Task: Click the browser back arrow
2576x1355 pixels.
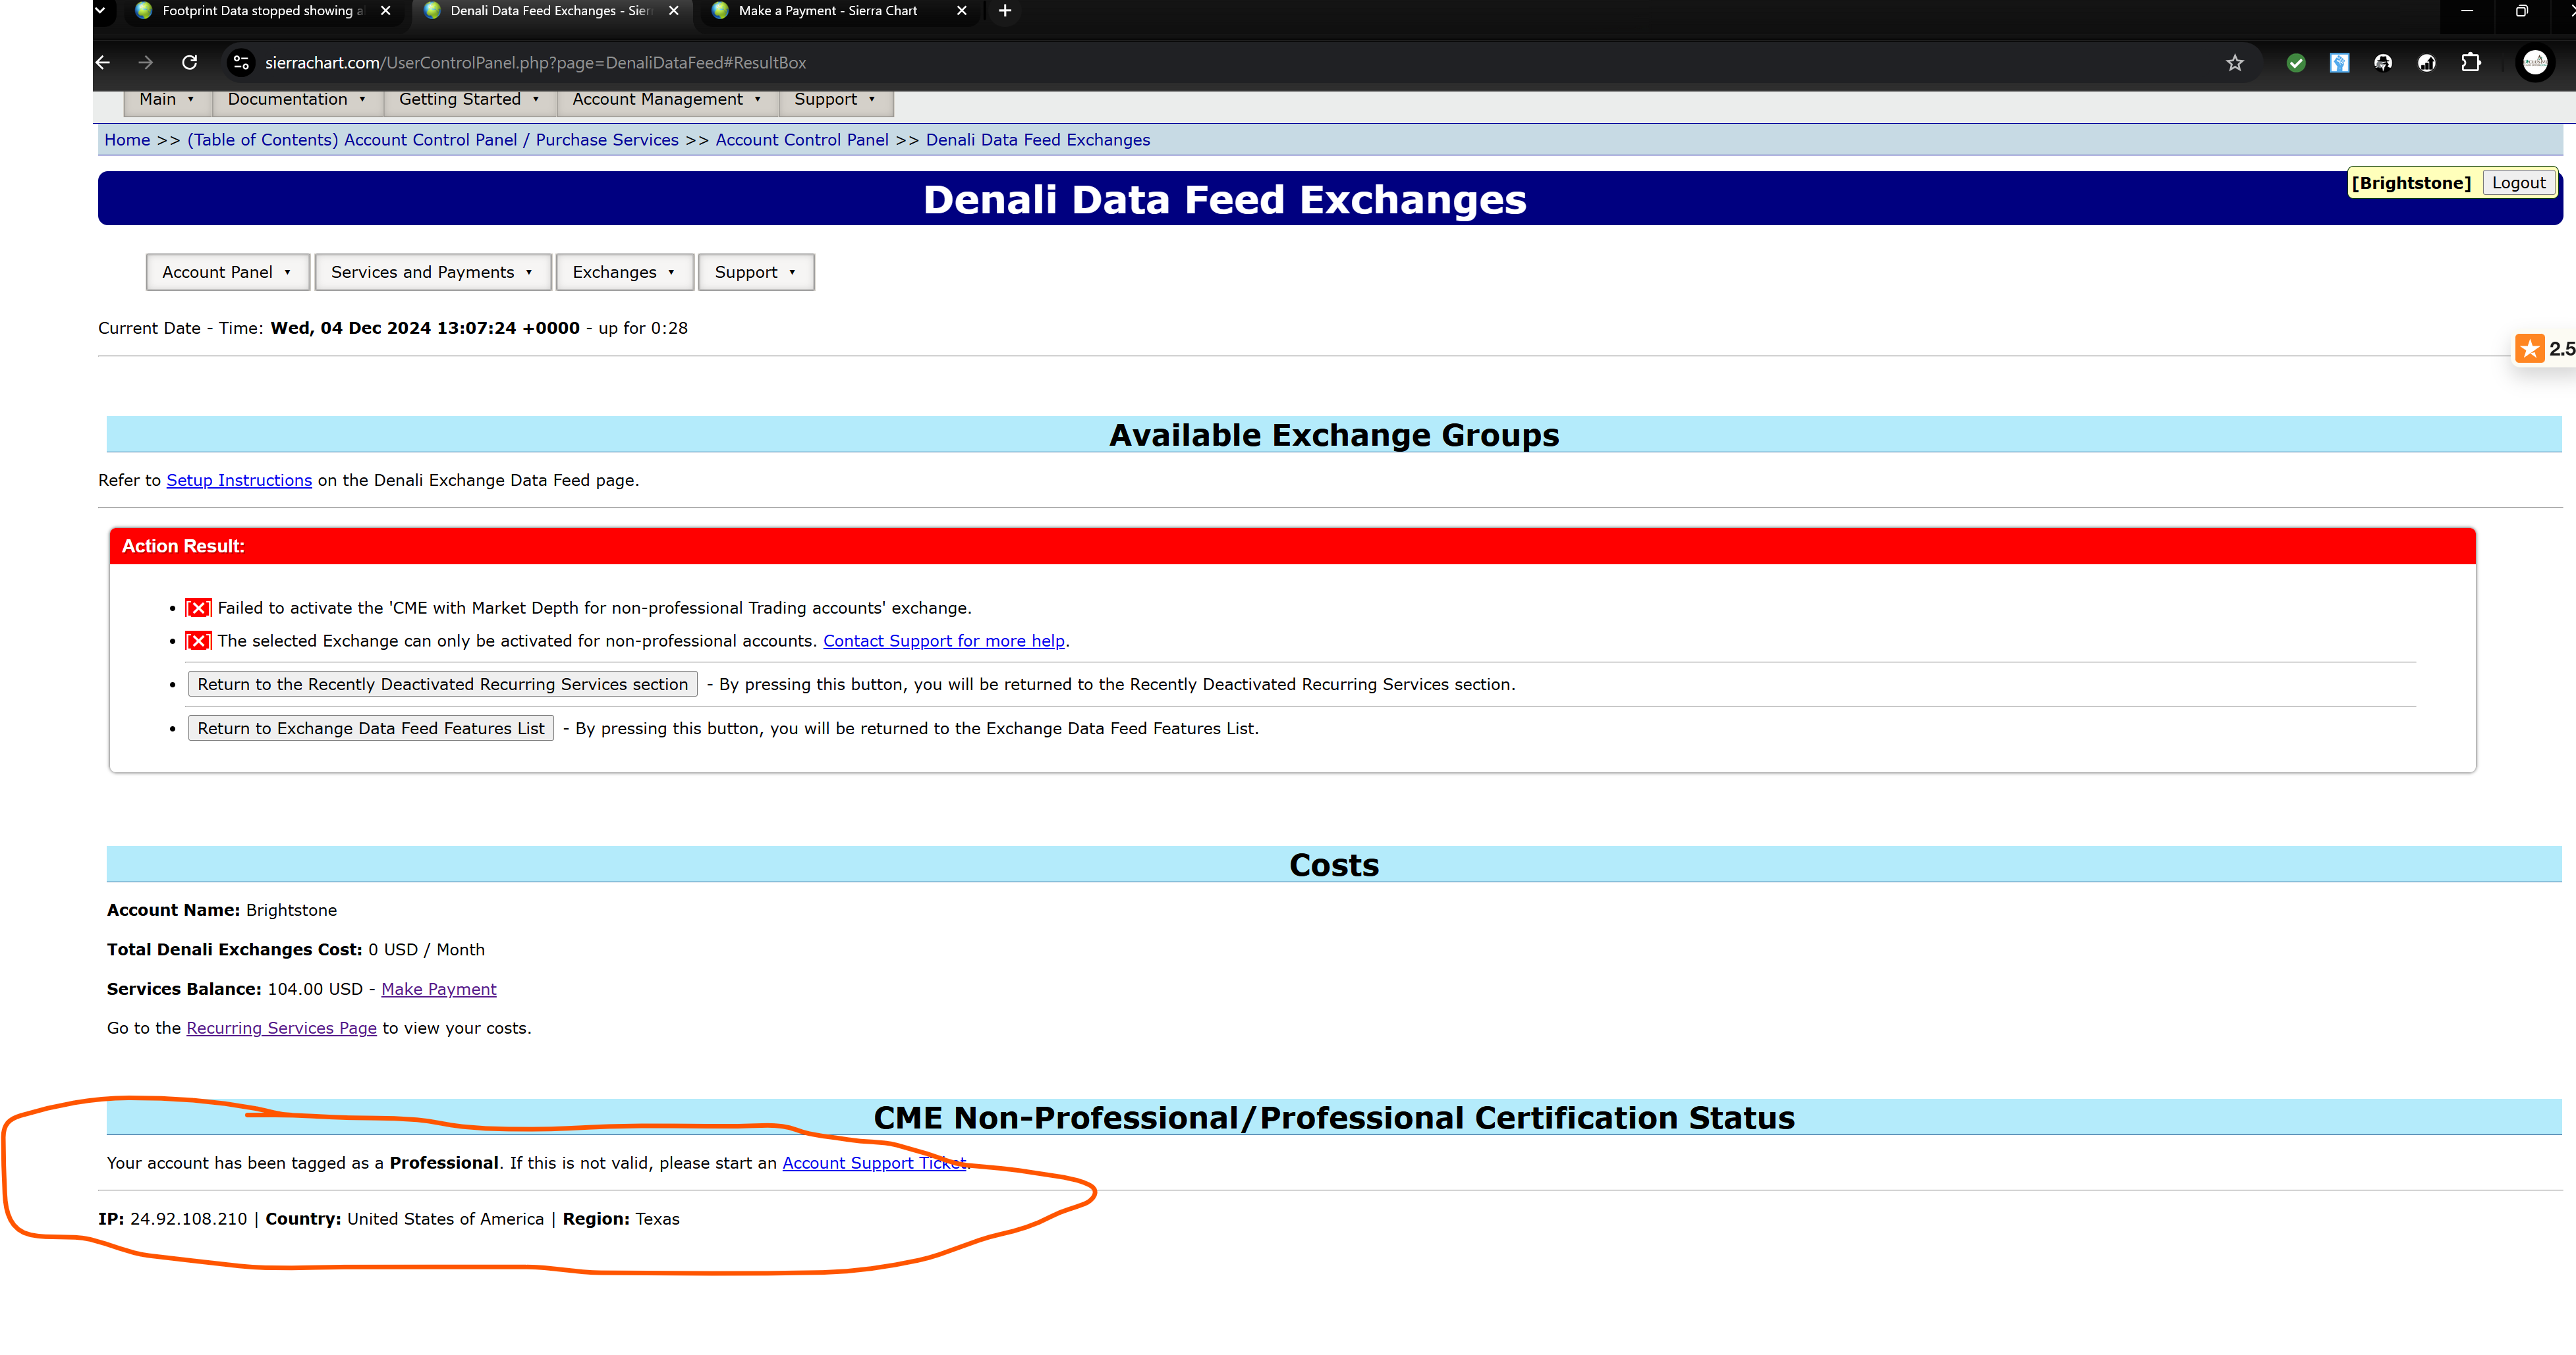Action: pyautogui.click(x=103, y=63)
